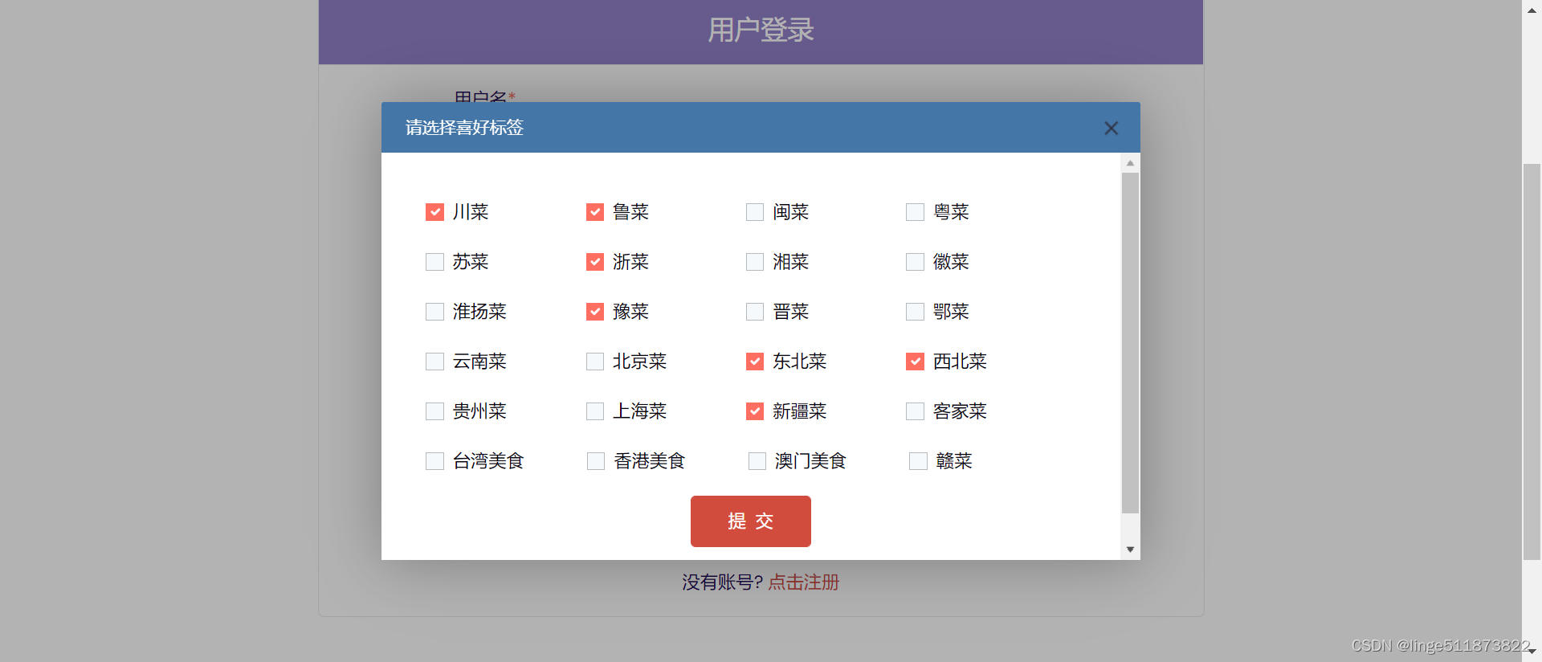The width and height of the screenshot is (1542, 662).
Task: Check the 上海菜 checkbox
Action: click(x=595, y=411)
